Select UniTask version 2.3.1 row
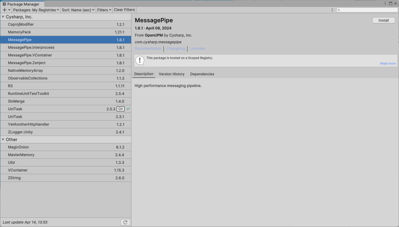The height and width of the screenshot is (227, 399). tap(66, 117)
